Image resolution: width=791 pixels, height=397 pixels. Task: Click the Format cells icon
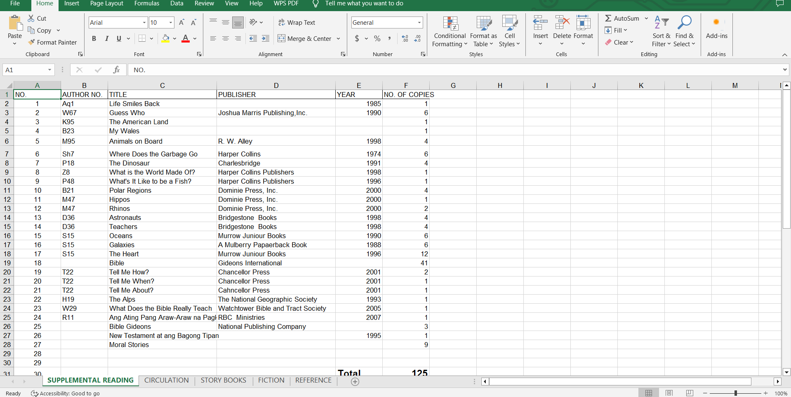click(583, 23)
